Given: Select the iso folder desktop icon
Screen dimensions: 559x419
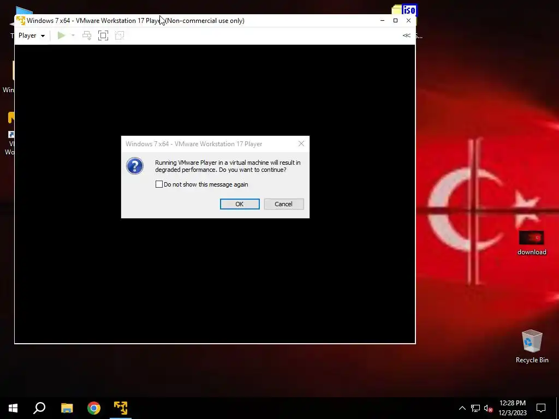Looking at the screenshot, I should click(405, 10).
